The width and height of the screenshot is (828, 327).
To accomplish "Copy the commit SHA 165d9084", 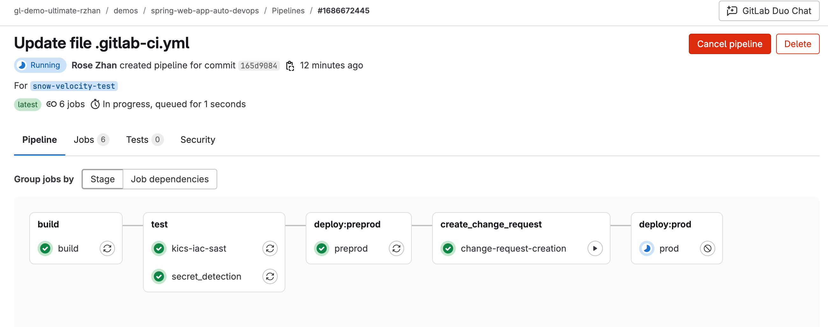I will click(x=290, y=66).
